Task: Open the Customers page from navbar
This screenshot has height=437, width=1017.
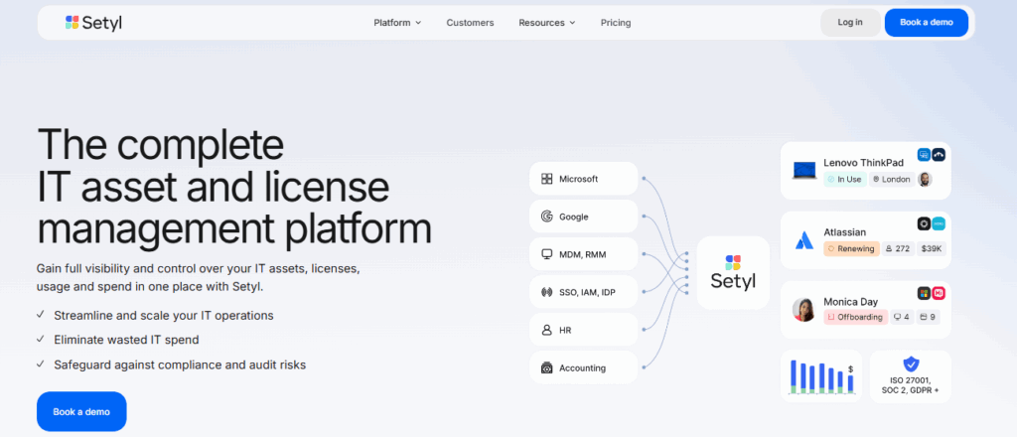Action: pyautogui.click(x=470, y=23)
